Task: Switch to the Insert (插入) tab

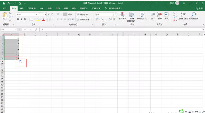Action: (22, 9)
